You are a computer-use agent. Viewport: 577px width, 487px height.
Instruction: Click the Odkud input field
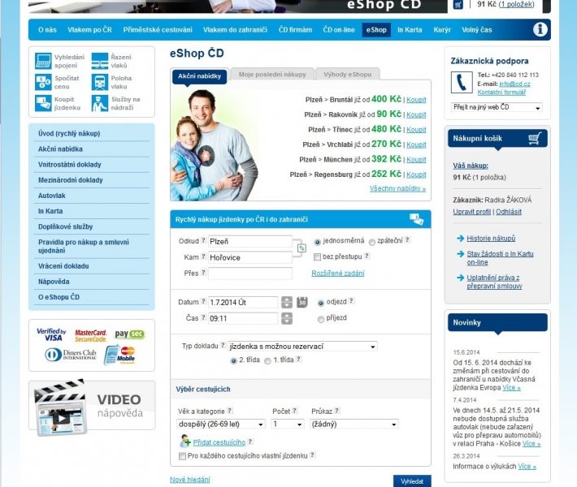[250, 242]
